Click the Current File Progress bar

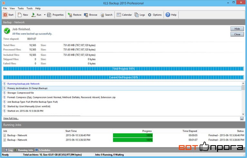124,77
